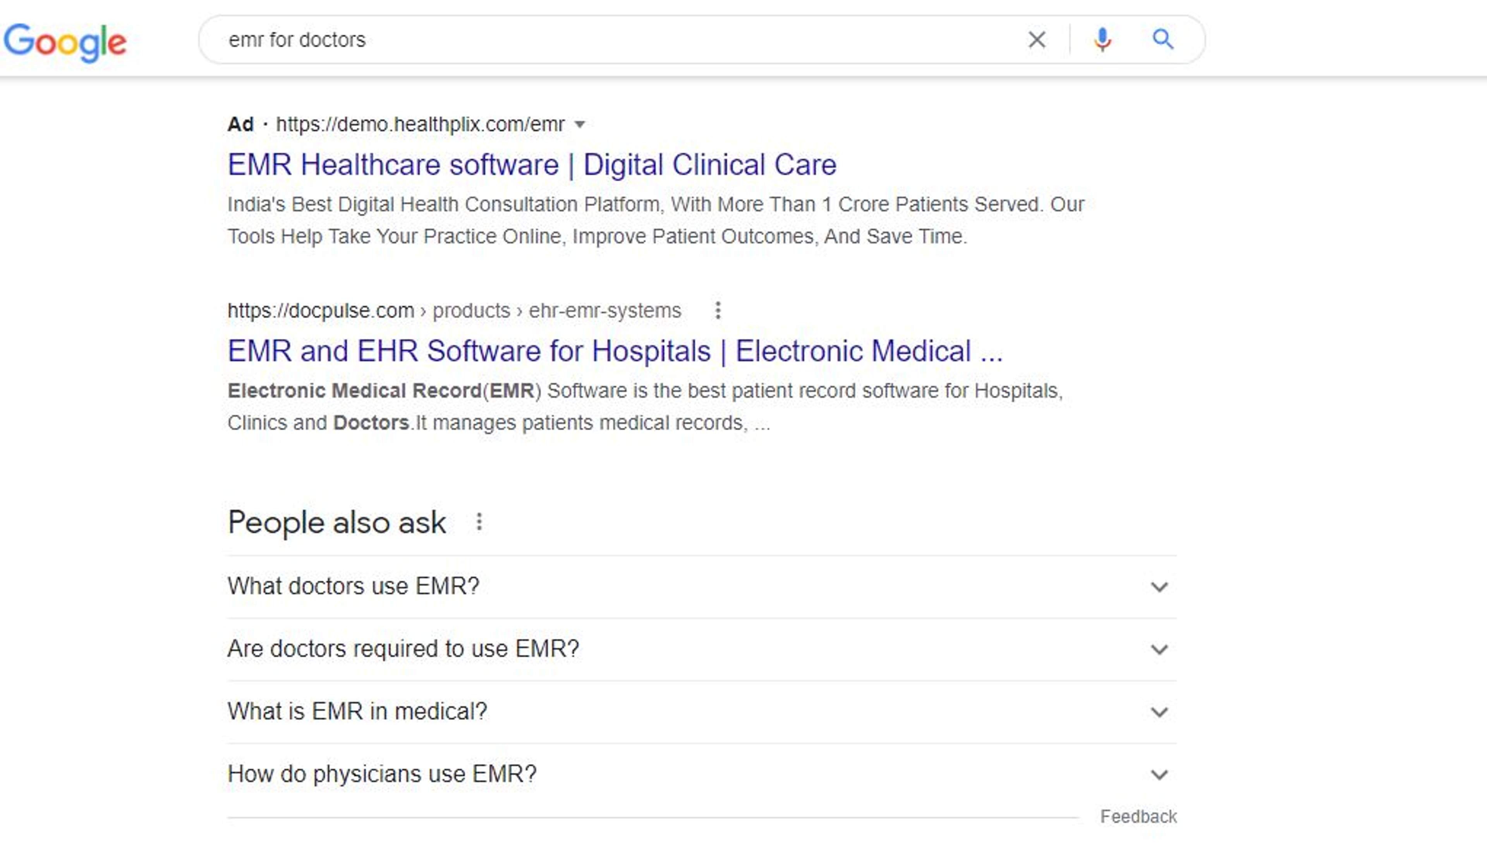This screenshot has width=1487, height=859.
Task: Start voice search with microphone icon
Action: [x=1102, y=39]
